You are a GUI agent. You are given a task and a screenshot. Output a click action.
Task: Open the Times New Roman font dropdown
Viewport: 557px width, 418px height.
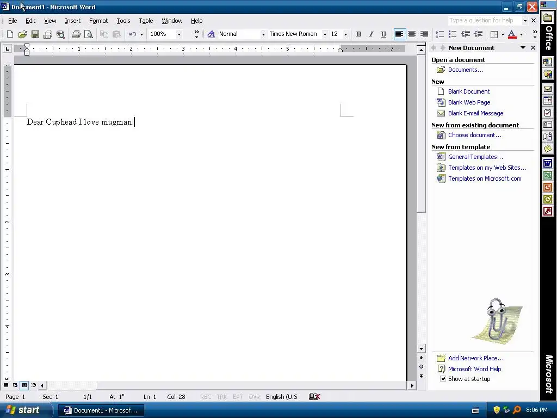[325, 34]
